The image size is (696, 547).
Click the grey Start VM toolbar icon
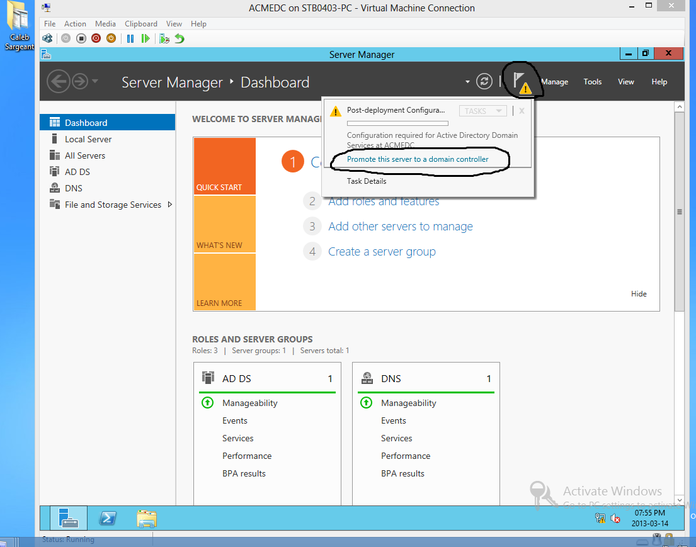point(66,38)
